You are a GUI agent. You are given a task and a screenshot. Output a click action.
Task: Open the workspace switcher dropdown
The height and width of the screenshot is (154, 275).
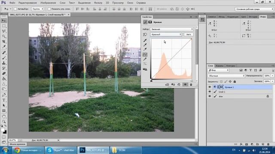[254, 9]
